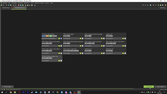
Task: Close the DVEROTKRYTA tab
Action: click(x=25, y=8)
